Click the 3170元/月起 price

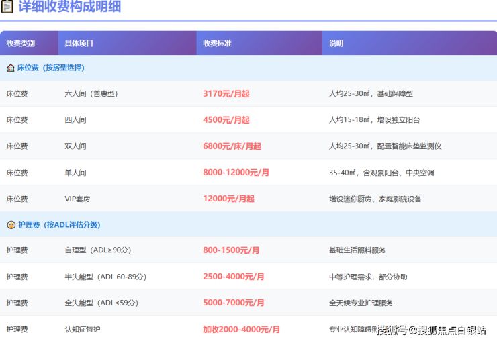226,94
